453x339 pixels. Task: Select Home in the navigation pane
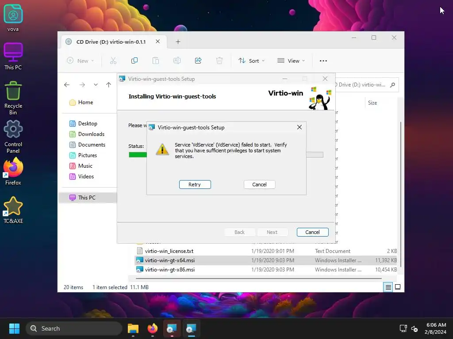[x=85, y=102]
